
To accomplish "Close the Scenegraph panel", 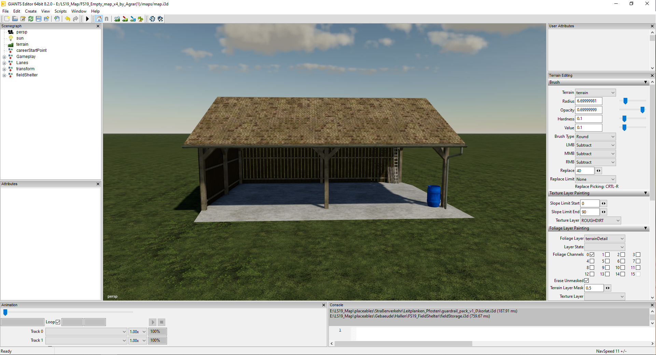I will (98, 26).
